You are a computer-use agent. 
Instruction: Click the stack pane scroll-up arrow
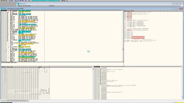[x=182, y=67]
